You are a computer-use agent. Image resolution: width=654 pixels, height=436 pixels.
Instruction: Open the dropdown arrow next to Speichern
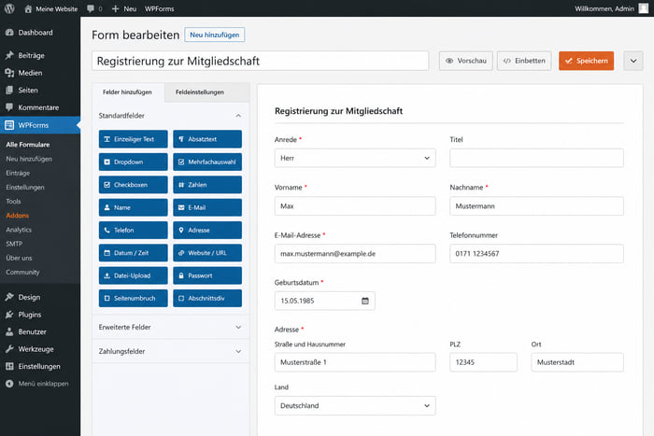633,61
